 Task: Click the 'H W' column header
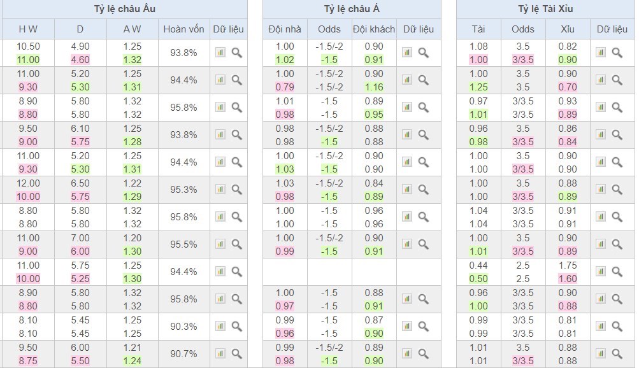coord(28,29)
